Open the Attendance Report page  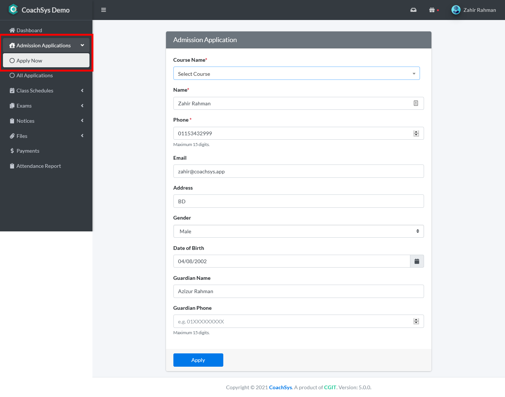pyautogui.click(x=38, y=166)
